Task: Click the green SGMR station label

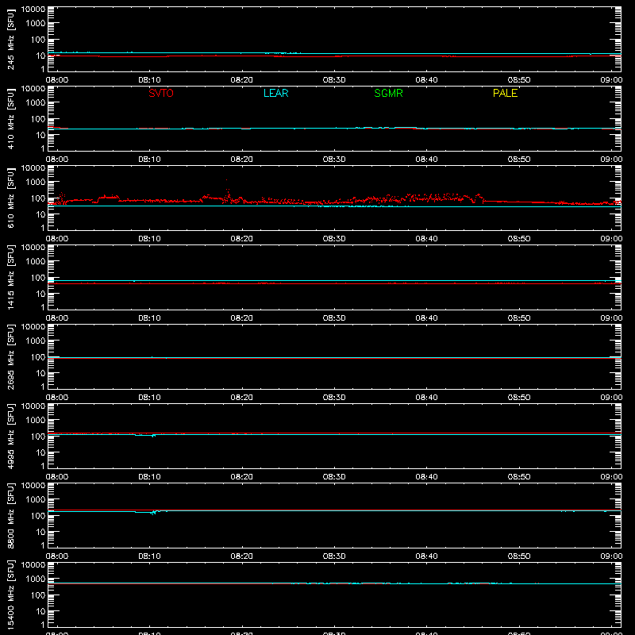Action: [x=388, y=93]
